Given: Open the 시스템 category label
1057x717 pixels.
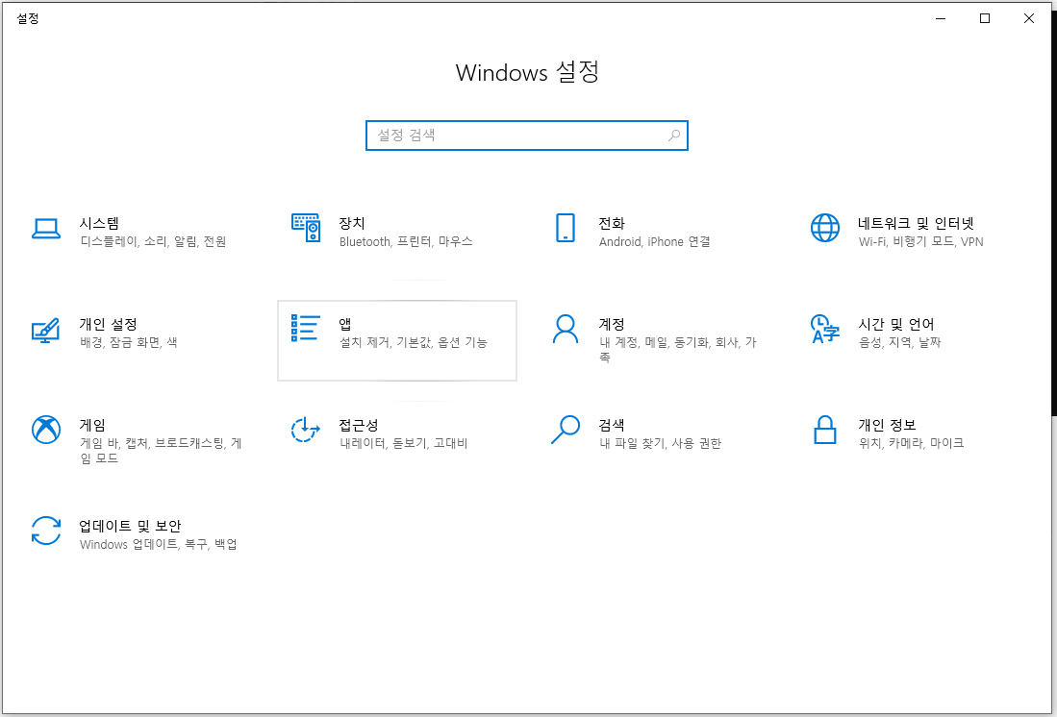Looking at the screenshot, I should pyautogui.click(x=99, y=223).
